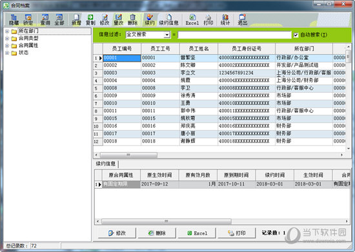
Task: Select the 00004 employee number cell
Action: pos(122,81)
